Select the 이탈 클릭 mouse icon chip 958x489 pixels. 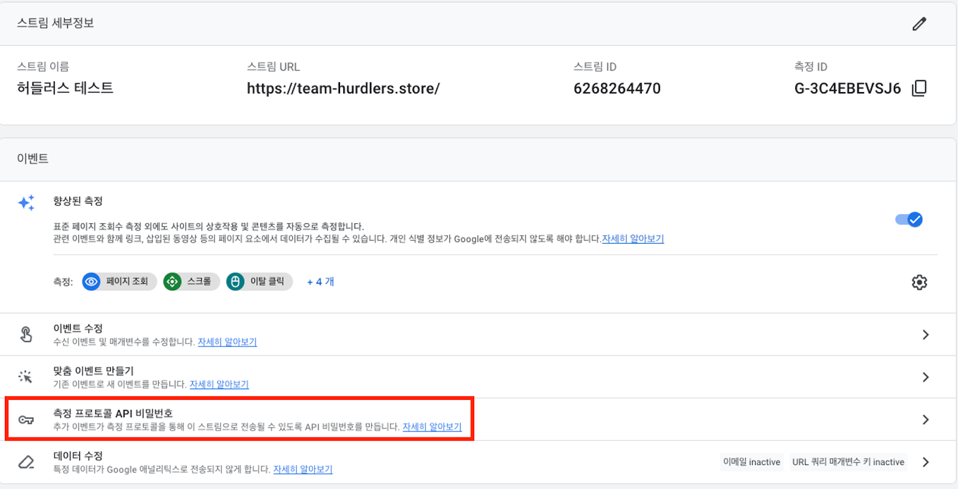coord(259,281)
